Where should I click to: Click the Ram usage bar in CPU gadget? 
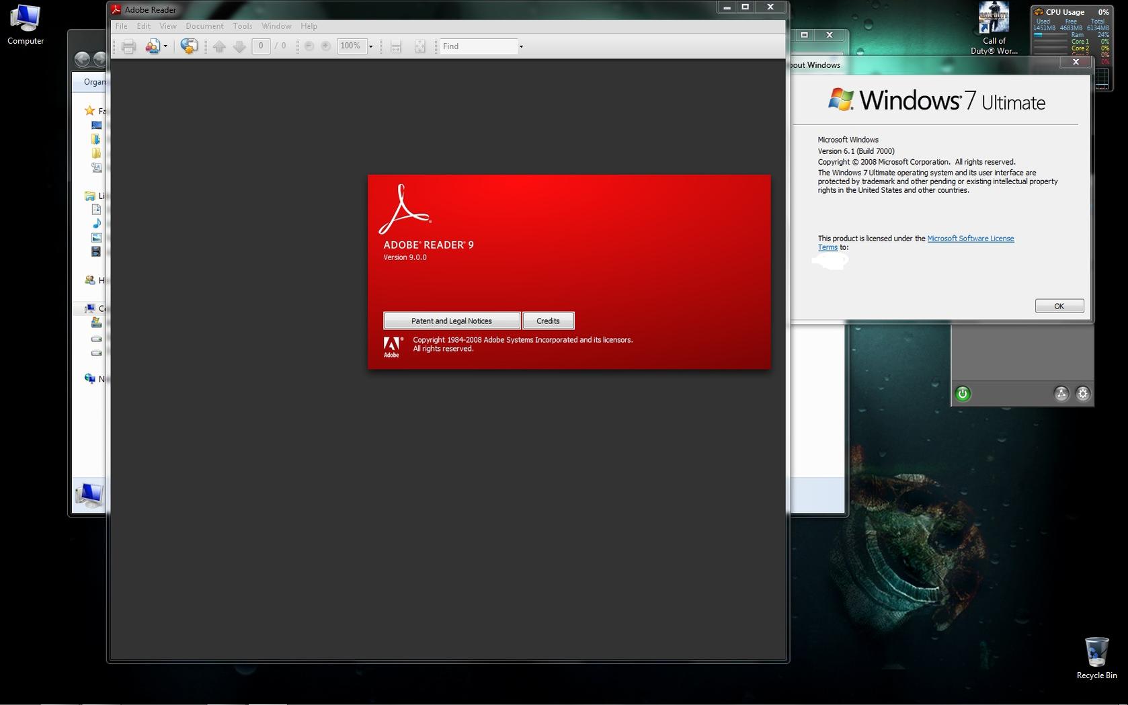[x=1051, y=35]
